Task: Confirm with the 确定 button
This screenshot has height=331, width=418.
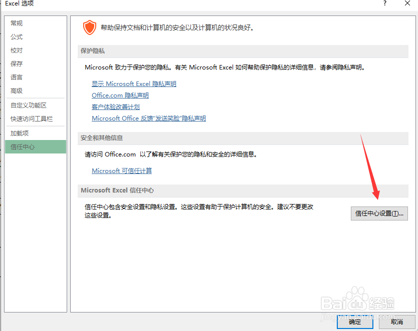Action: tap(355, 322)
